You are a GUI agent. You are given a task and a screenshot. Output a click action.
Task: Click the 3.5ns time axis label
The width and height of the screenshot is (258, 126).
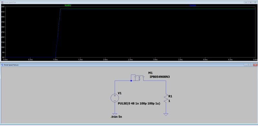point(180,59)
